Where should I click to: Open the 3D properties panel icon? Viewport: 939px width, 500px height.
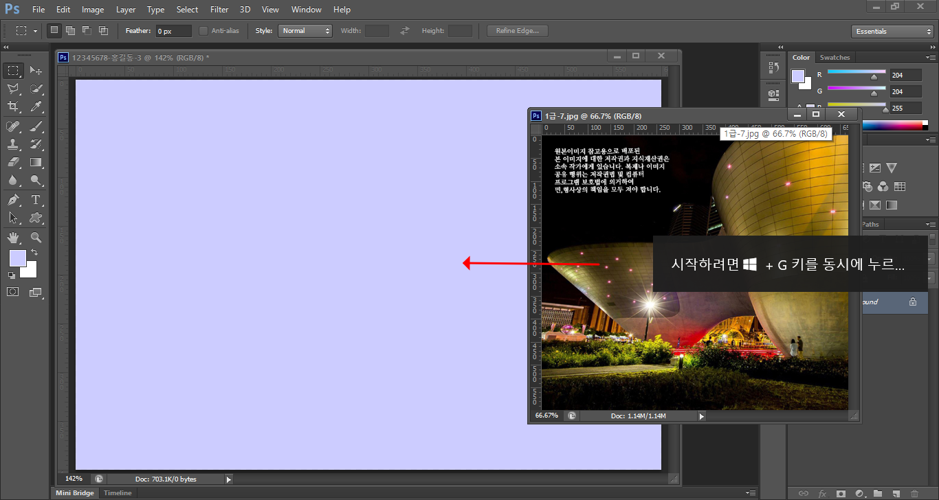[773, 94]
